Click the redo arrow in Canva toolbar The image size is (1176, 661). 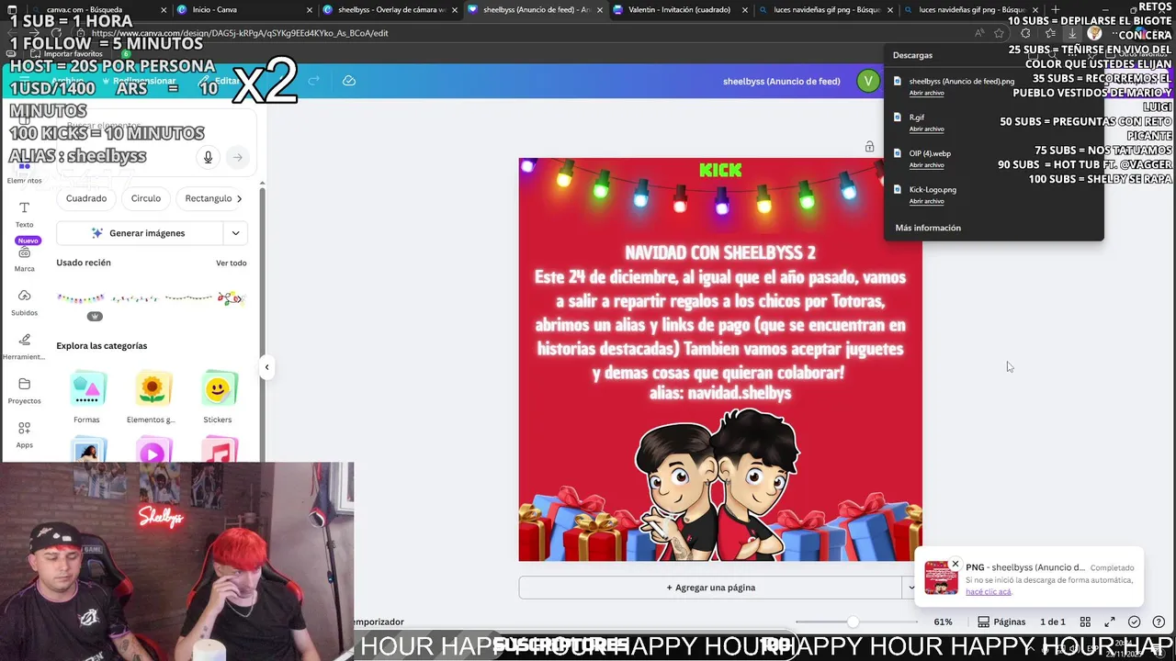(x=313, y=81)
